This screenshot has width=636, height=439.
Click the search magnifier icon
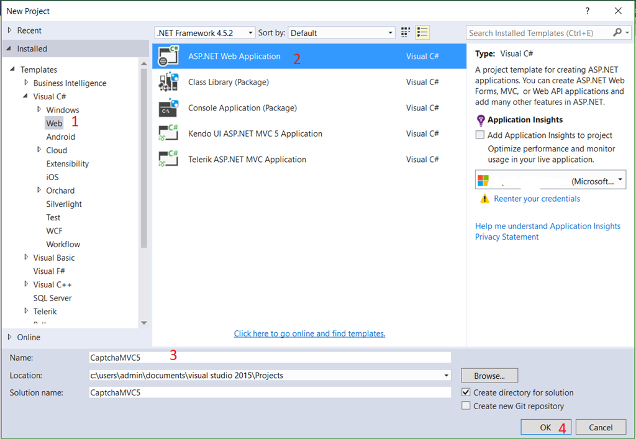(x=617, y=32)
